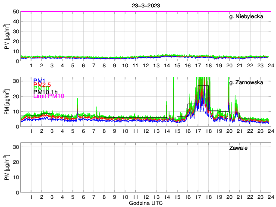This screenshot has width=276, height=207.
Task: Click the 30 tick on Zawale y-axis
Action: point(16,147)
